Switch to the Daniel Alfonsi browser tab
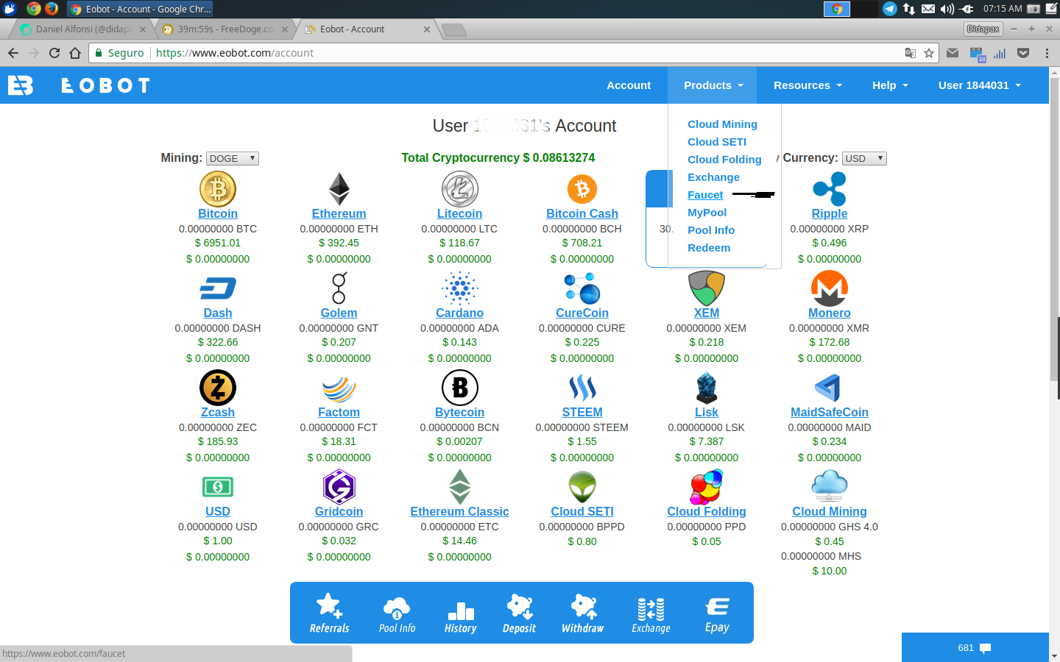This screenshot has height=662, width=1060. 83,29
